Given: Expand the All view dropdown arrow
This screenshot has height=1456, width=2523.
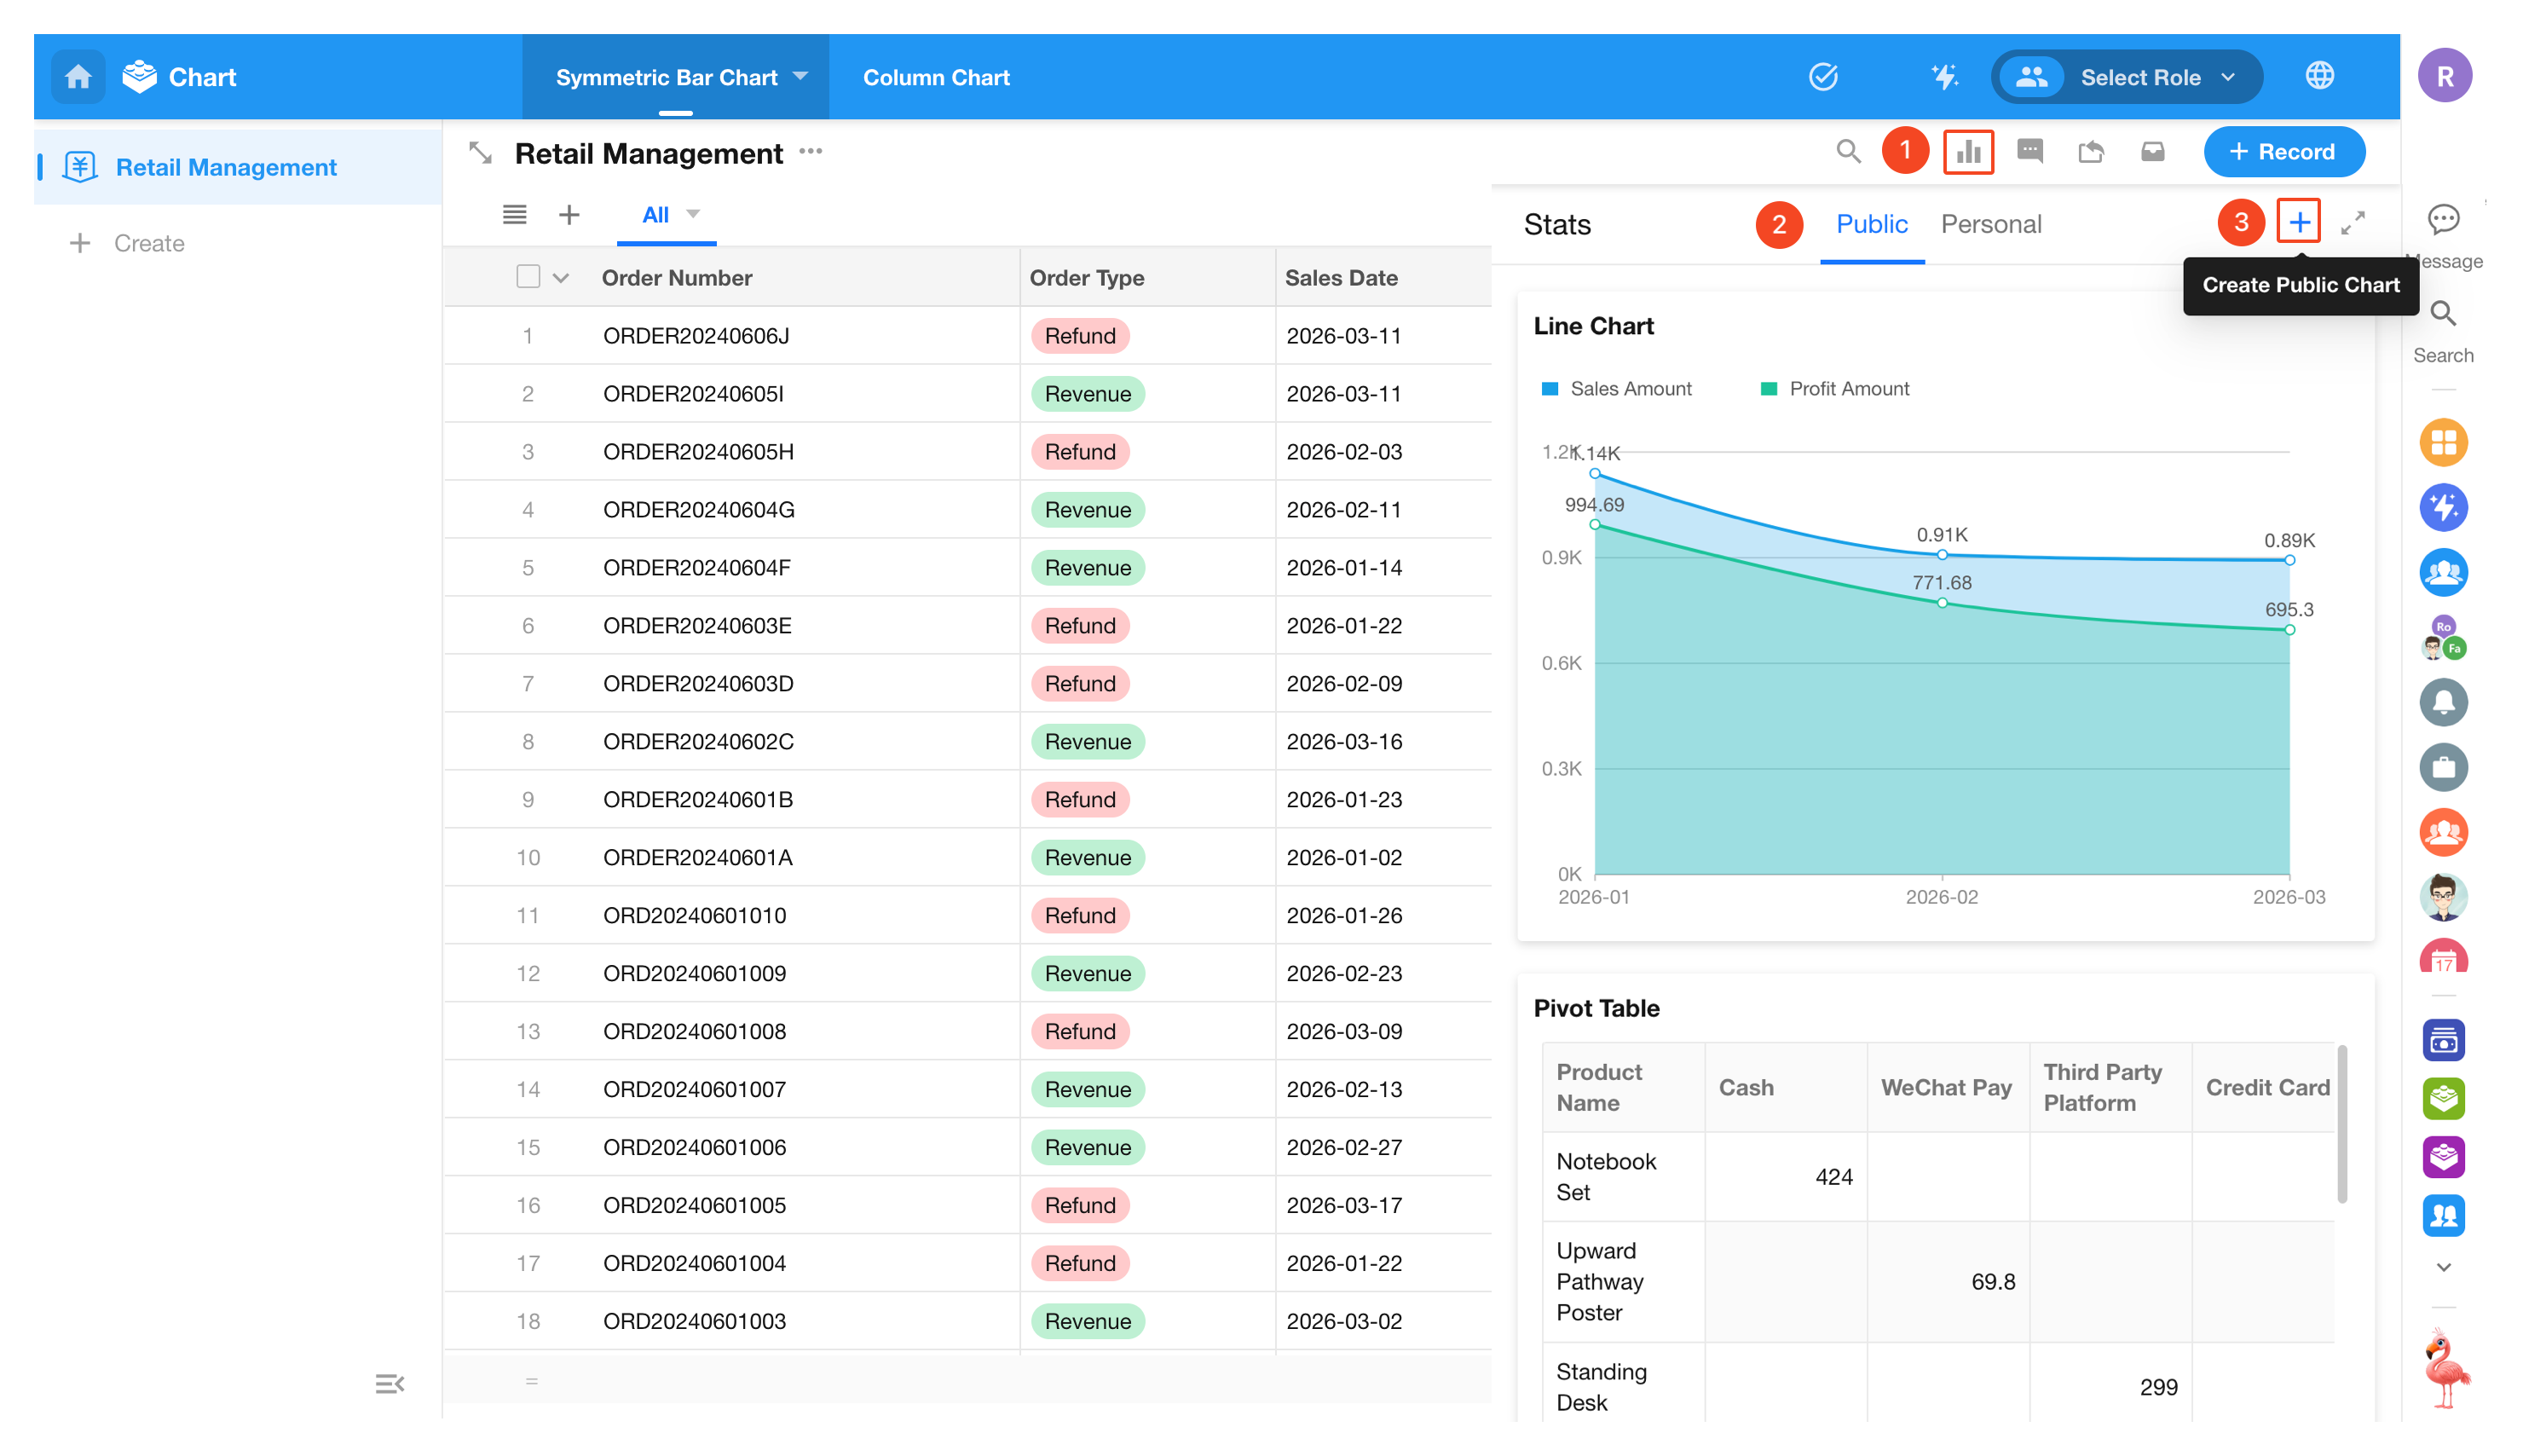Looking at the screenshot, I should coord(693,214).
